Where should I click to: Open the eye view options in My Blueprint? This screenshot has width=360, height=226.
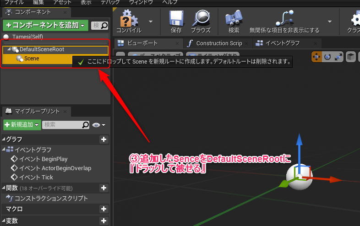[x=98, y=125]
